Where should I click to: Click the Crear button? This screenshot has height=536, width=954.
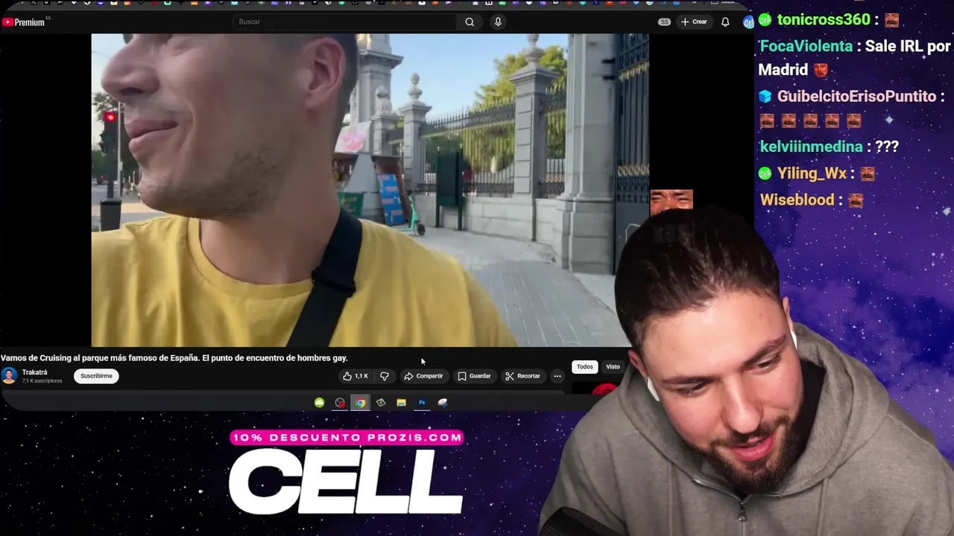pyautogui.click(x=694, y=22)
